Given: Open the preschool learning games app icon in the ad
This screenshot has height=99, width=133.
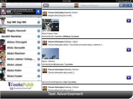Looking at the screenshot, I should click(3, 12).
